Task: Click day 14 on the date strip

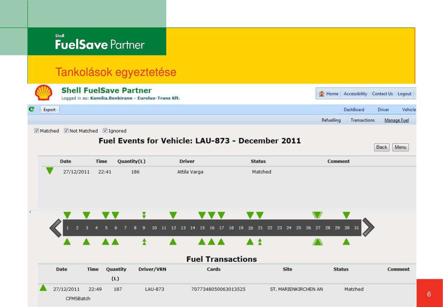Action: pyautogui.click(x=193, y=228)
